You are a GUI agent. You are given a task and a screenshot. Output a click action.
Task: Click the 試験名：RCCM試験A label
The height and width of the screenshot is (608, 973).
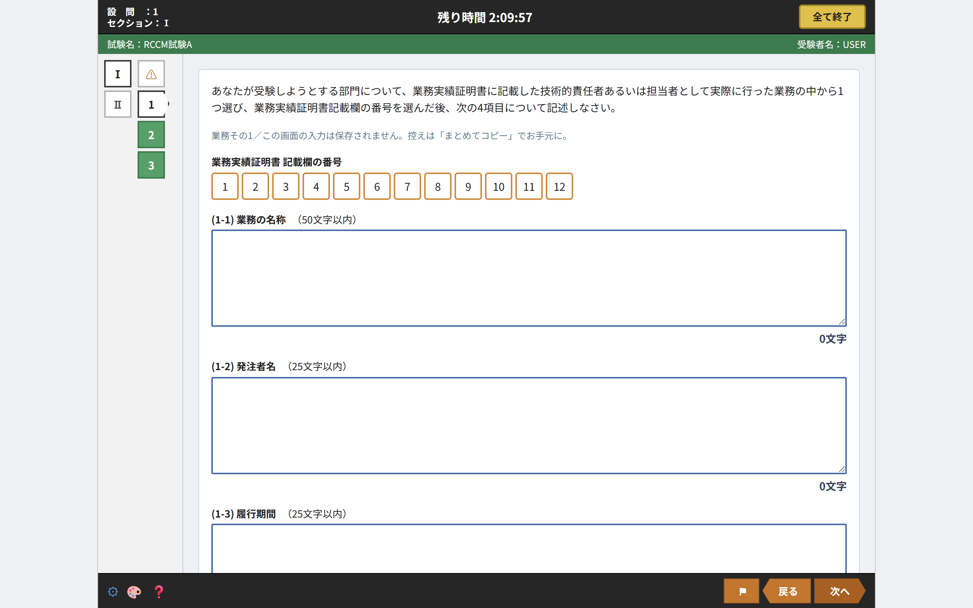pos(150,44)
